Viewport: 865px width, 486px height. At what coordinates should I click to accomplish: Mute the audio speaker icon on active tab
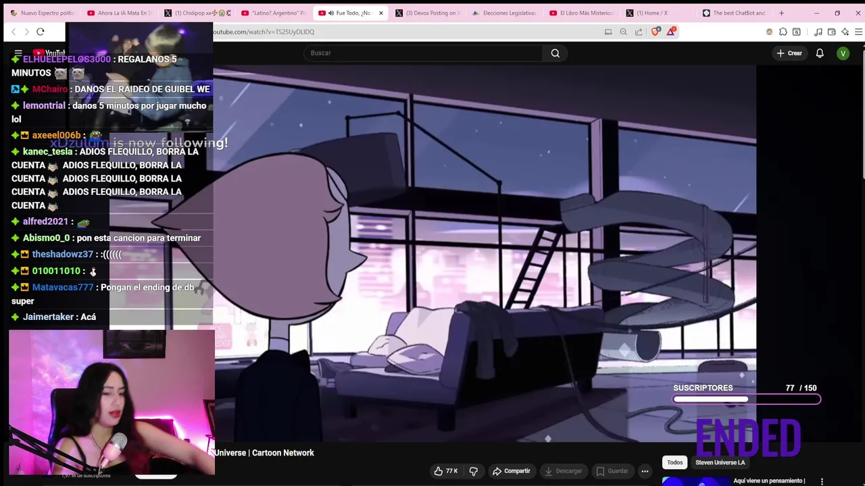click(330, 13)
